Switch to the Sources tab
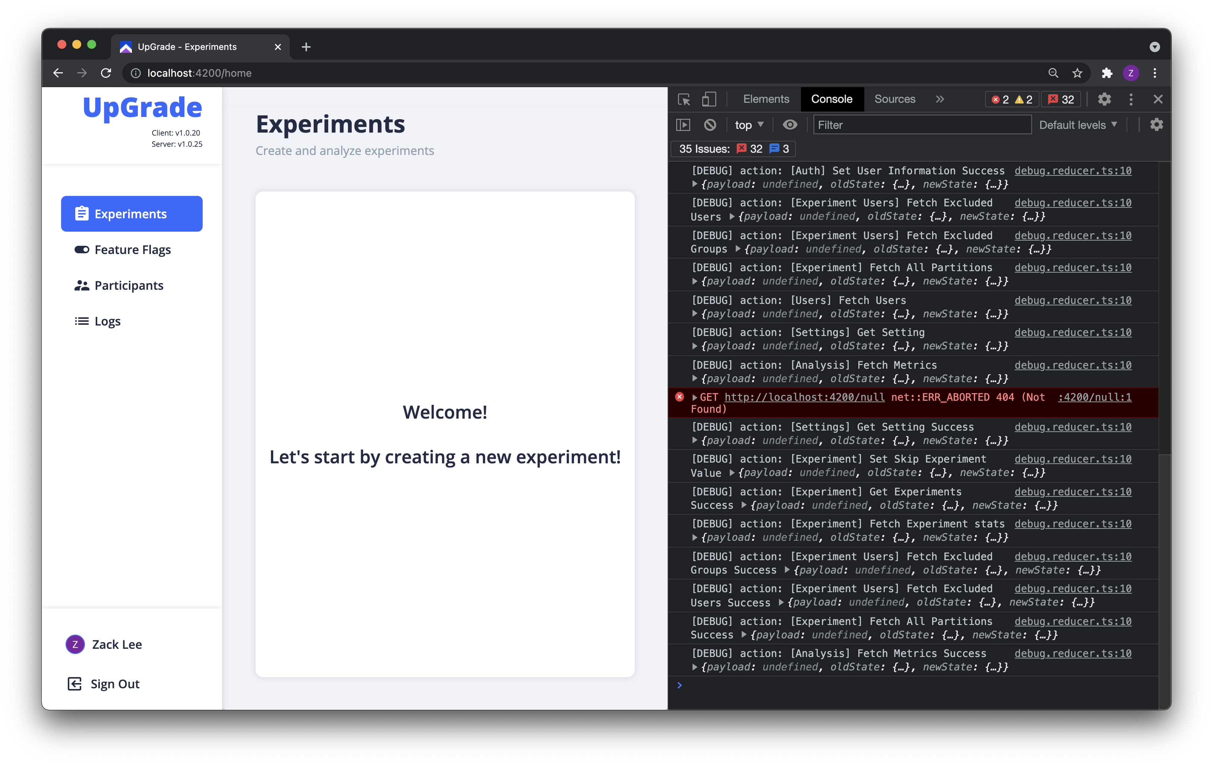The width and height of the screenshot is (1213, 765). (895, 99)
